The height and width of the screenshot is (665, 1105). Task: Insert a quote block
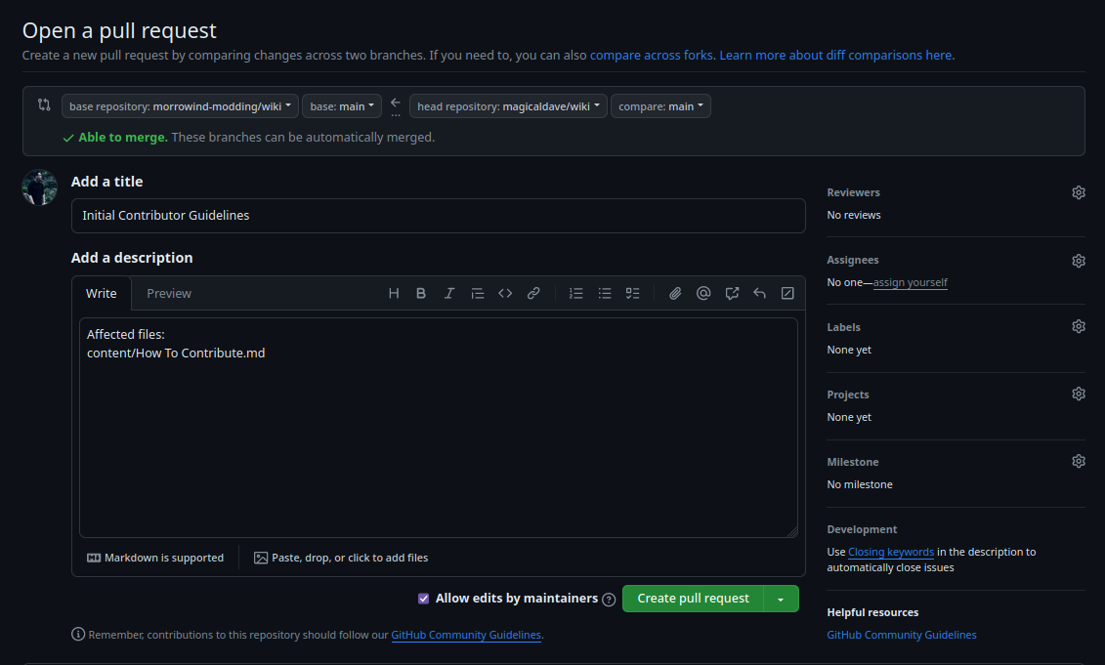[477, 293]
